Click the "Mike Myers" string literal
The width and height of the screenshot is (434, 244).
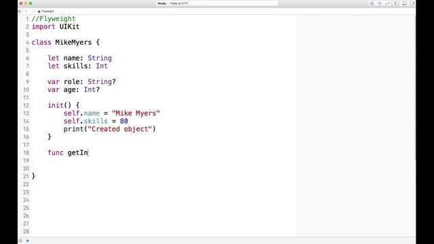tap(136, 113)
